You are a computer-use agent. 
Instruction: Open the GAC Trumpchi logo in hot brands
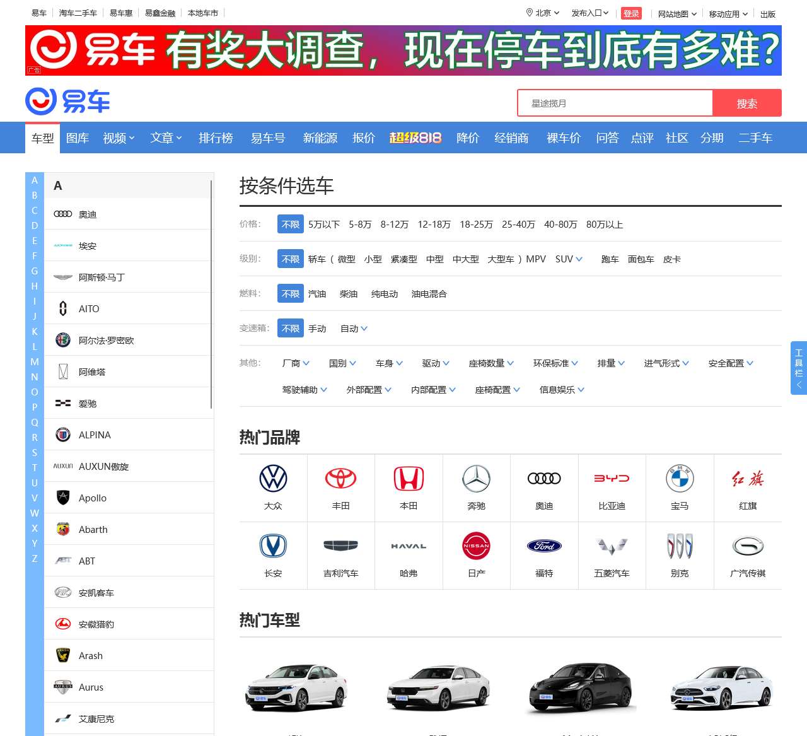748,546
